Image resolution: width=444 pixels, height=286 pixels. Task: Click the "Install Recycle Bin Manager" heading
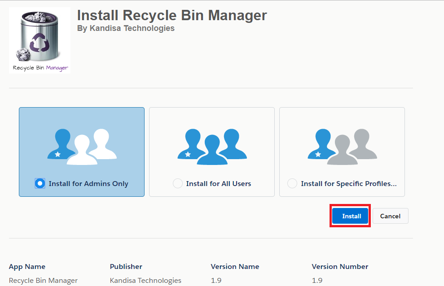pyautogui.click(x=172, y=15)
